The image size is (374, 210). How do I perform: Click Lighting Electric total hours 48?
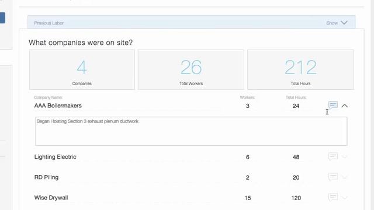(x=296, y=157)
